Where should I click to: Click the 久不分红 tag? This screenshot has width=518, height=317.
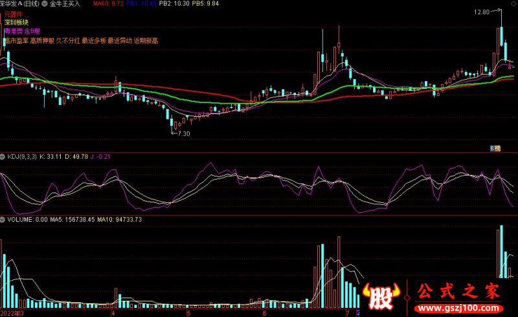(68, 41)
